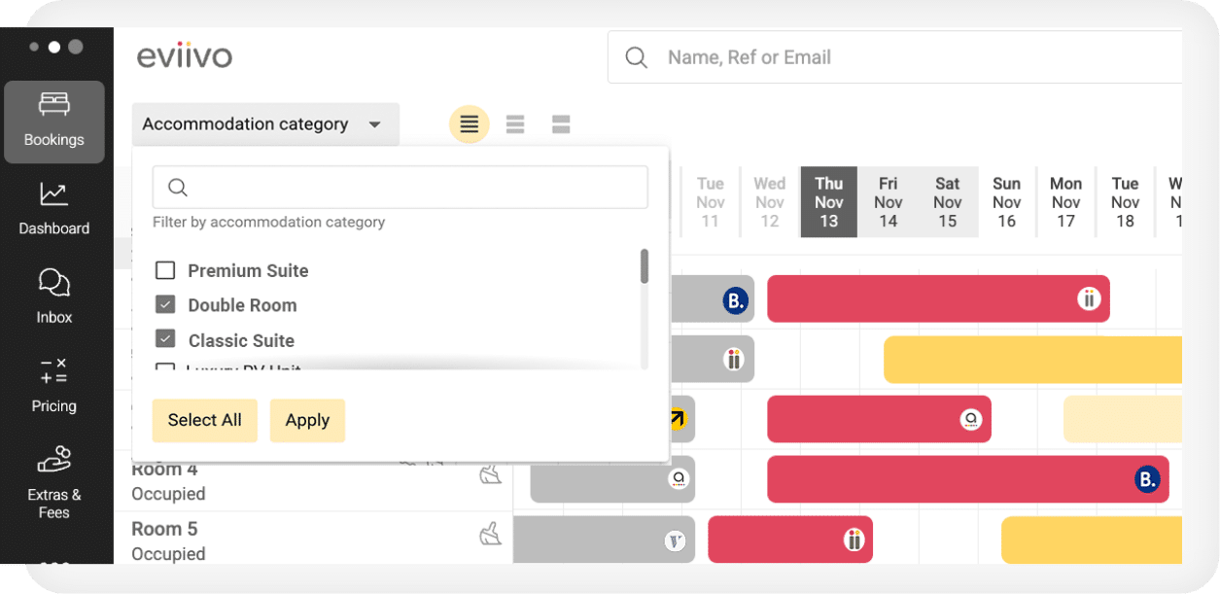1220x594 pixels.
Task: Click Select All button
Action: coord(204,420)
